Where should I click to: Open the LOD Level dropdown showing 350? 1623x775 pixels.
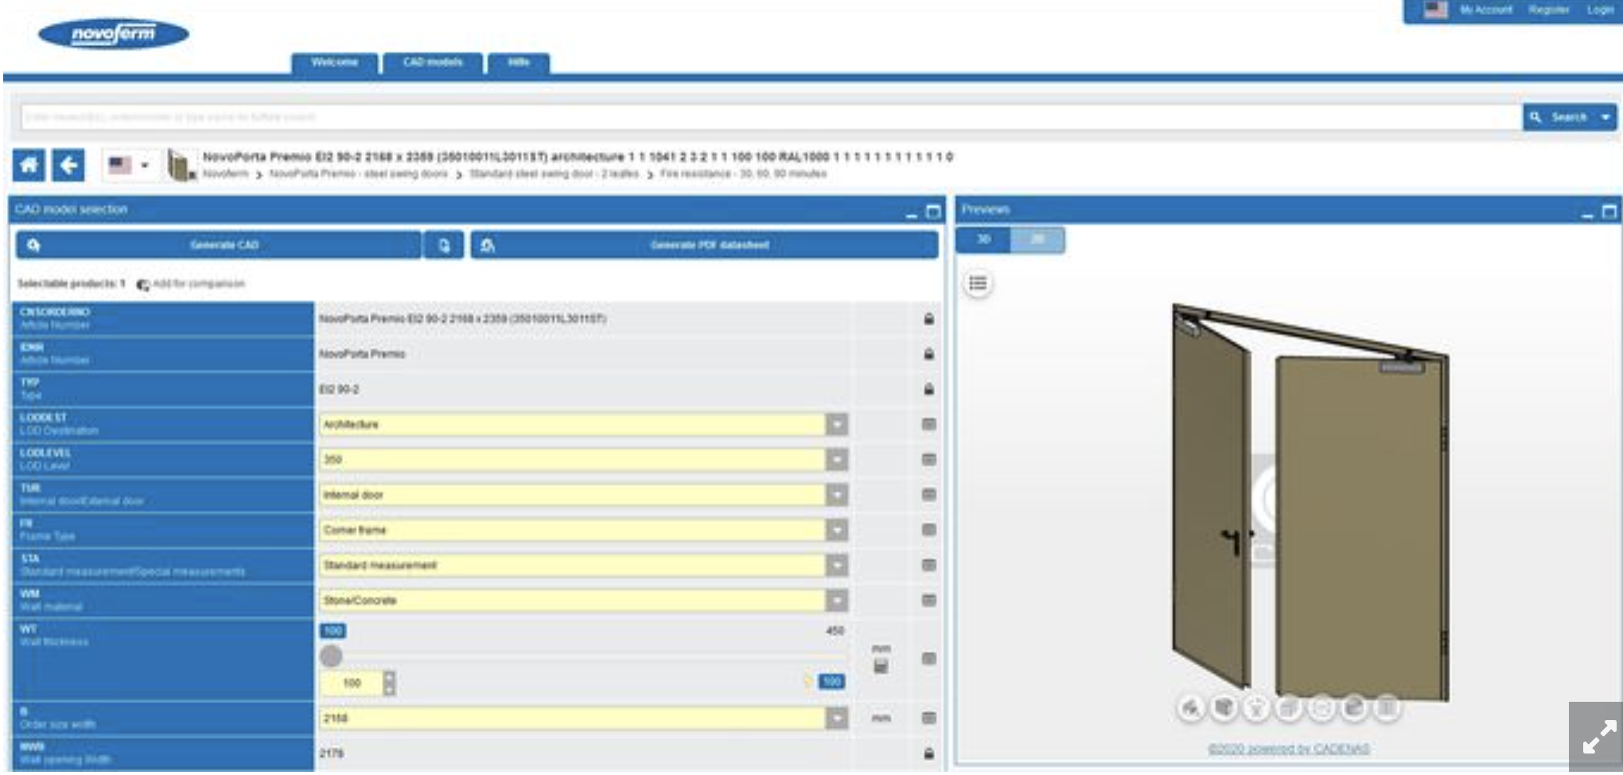[x=583, y=459]
